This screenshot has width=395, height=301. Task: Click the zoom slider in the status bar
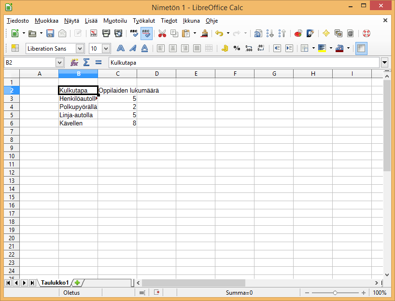pos(335,293)
